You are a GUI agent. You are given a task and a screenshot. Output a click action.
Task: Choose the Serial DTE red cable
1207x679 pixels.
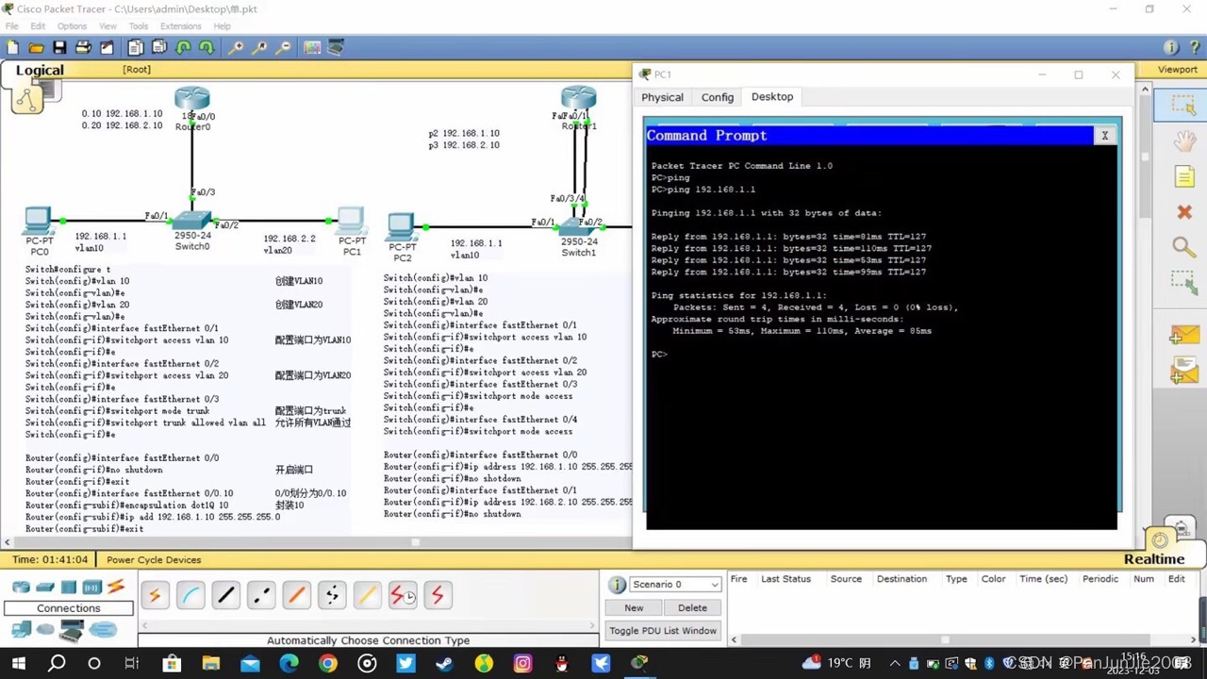pyautogui.click(x=438, y=595)
